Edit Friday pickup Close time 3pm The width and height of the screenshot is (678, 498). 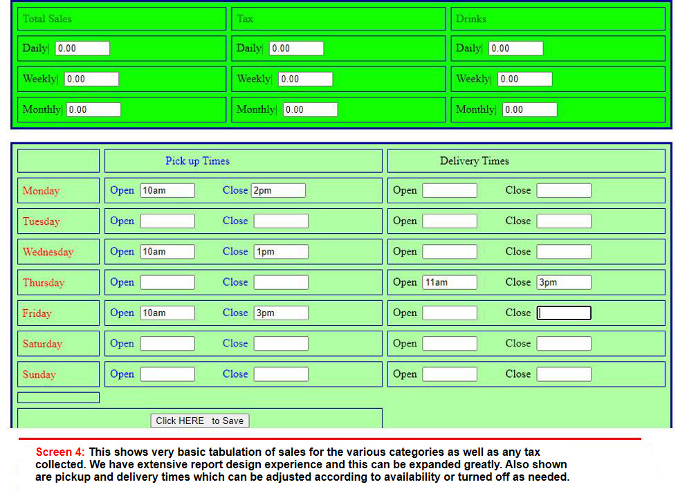coord(281,313)
